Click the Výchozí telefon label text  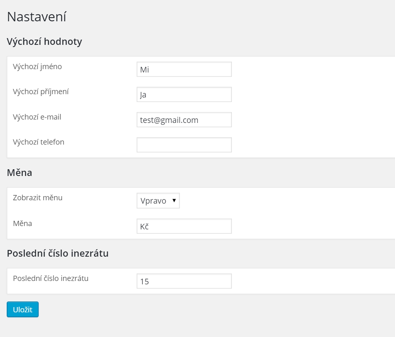[38, 142]
